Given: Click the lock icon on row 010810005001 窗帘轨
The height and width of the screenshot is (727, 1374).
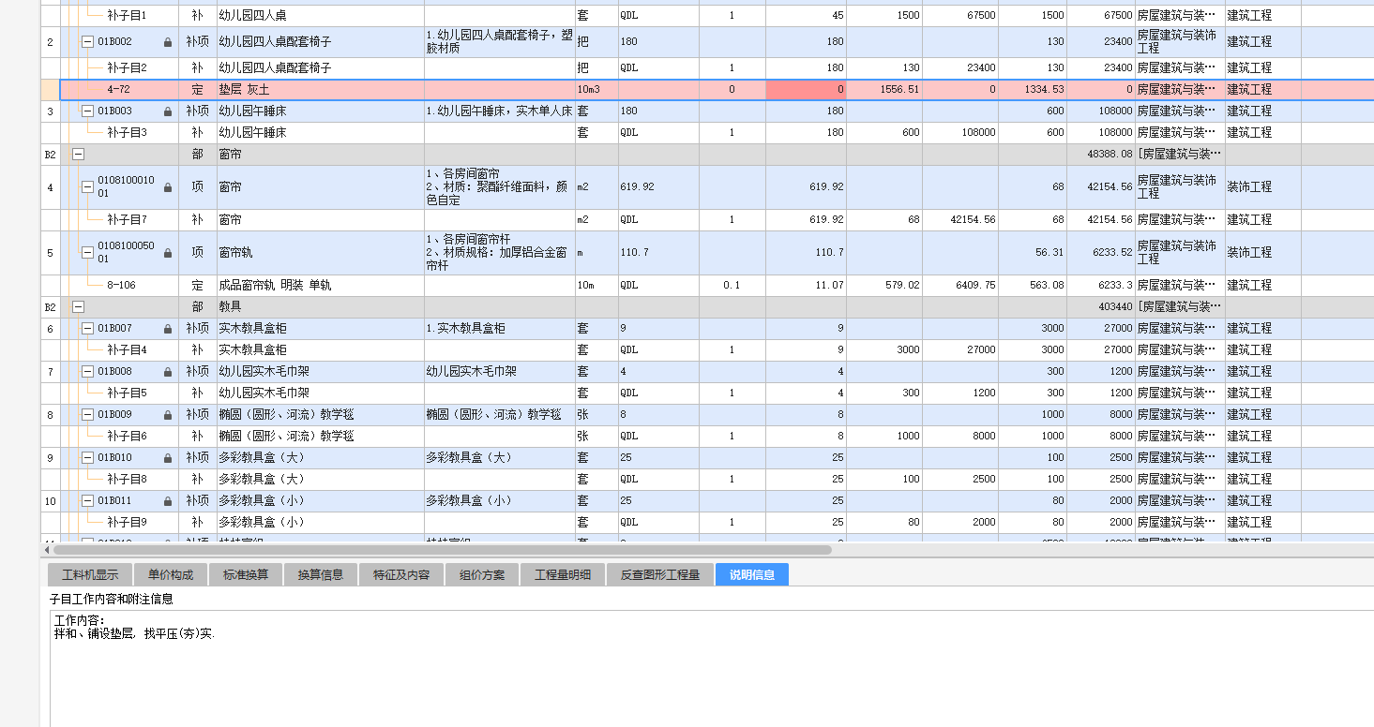Looking at the screenshot, I should pos(168,253).
